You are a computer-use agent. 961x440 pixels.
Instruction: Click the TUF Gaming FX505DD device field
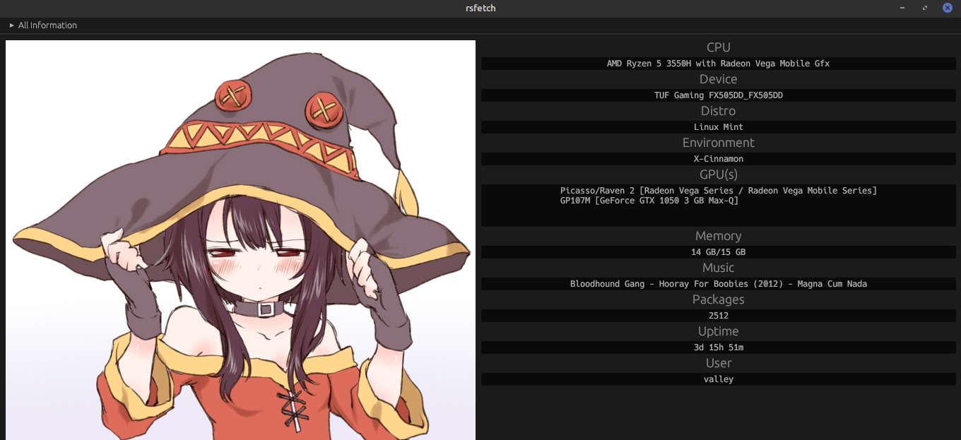718,95
